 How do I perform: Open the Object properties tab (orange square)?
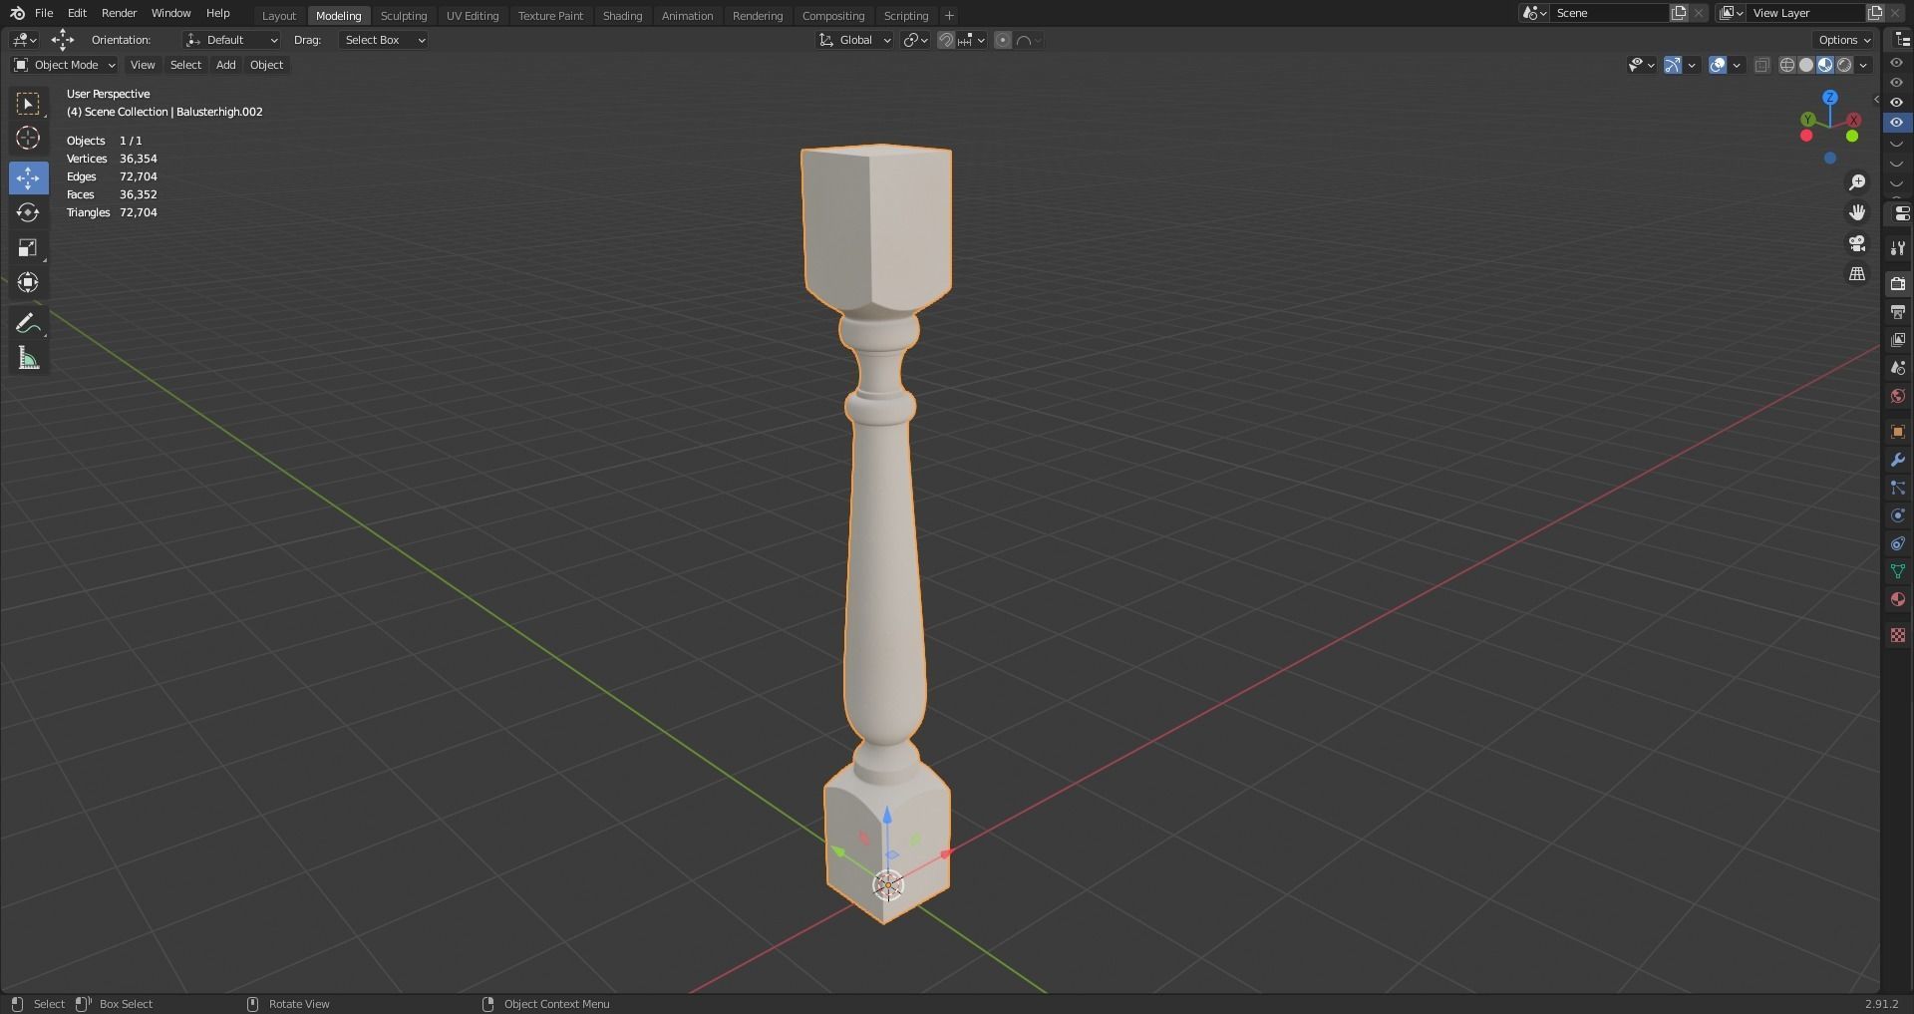point(1898,432)
